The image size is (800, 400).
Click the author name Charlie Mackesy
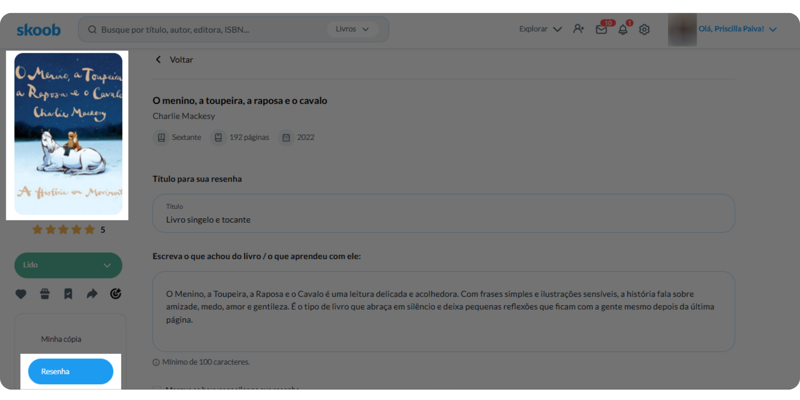[184, 116]
